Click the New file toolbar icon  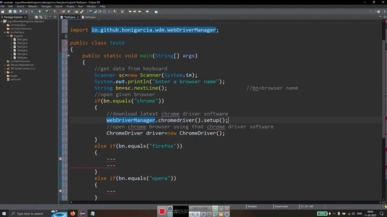(x=2, y=11)
